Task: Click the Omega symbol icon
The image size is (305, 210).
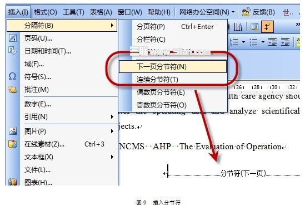Action: tap(13, 76)
